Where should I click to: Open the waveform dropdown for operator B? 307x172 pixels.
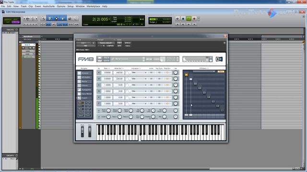[x=139, y=79]
